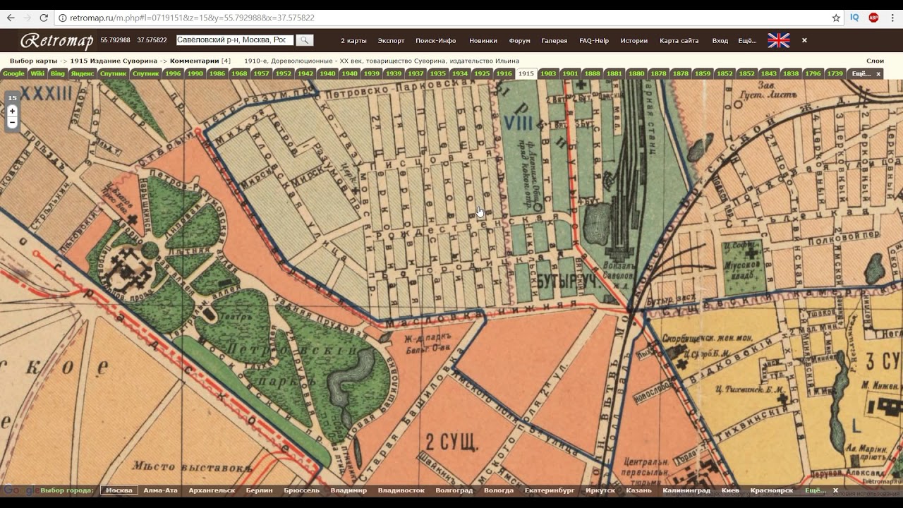Screen dimensions: 903x508
Task: Reload the browser page
Action: pyautogui.click(x=44, y=18)
